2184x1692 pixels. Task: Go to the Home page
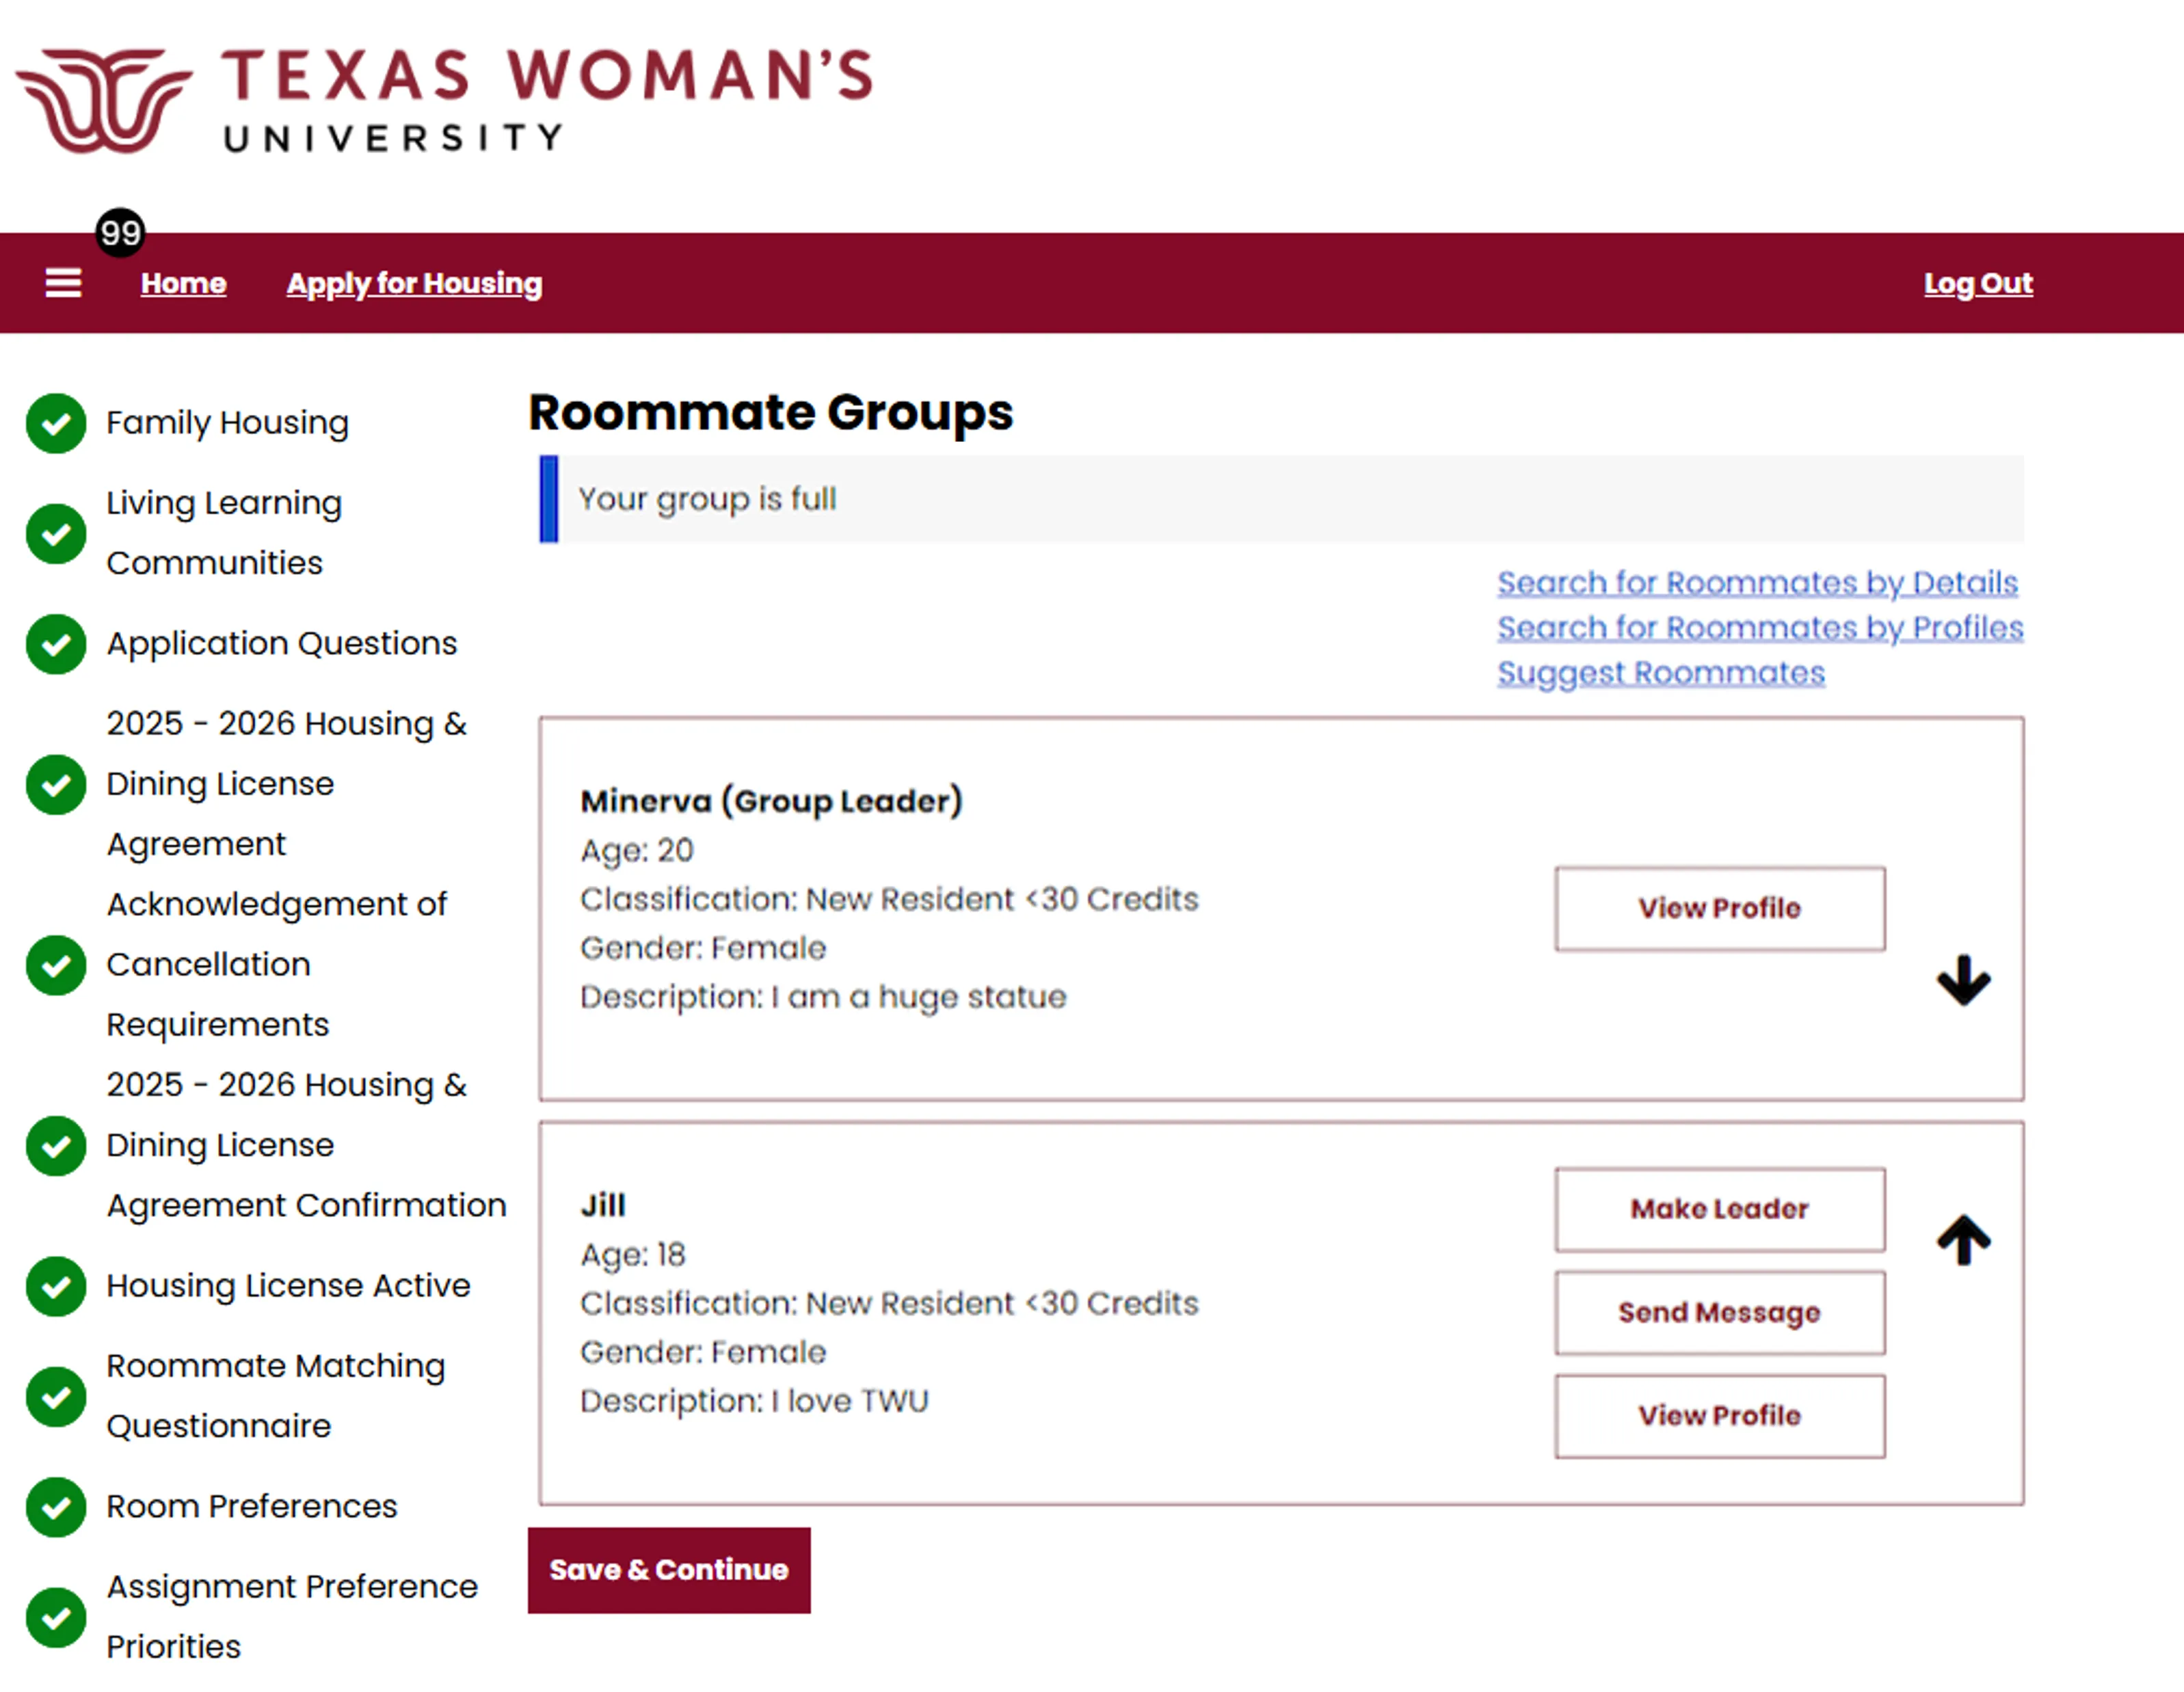coord(183,283)
